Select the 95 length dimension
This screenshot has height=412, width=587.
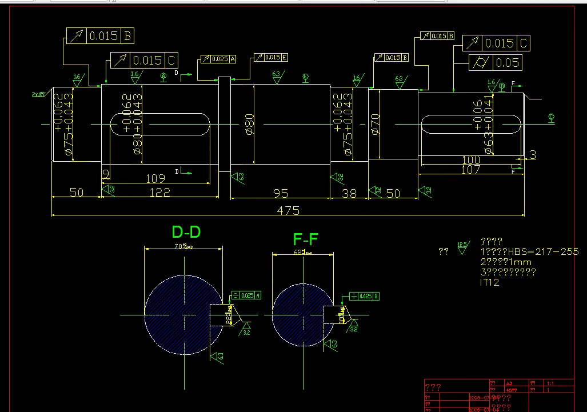[x=281, y=194]
